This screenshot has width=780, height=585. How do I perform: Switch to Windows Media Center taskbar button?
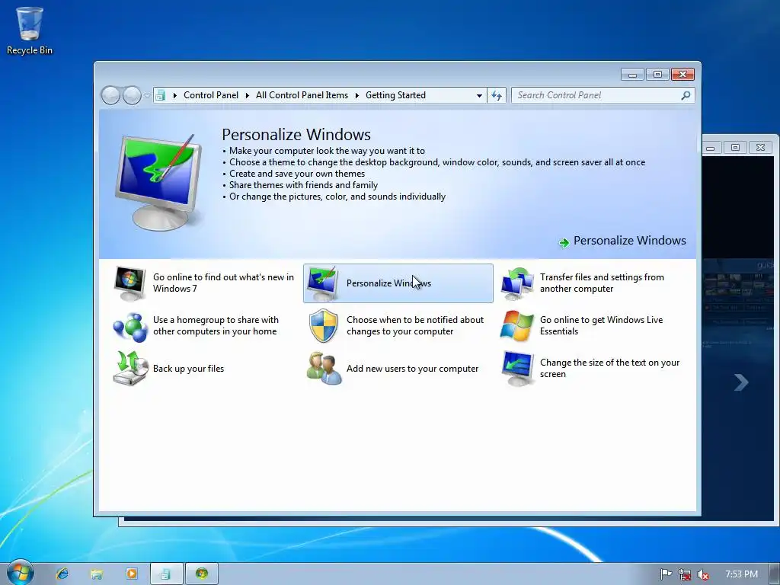(201, 574)
